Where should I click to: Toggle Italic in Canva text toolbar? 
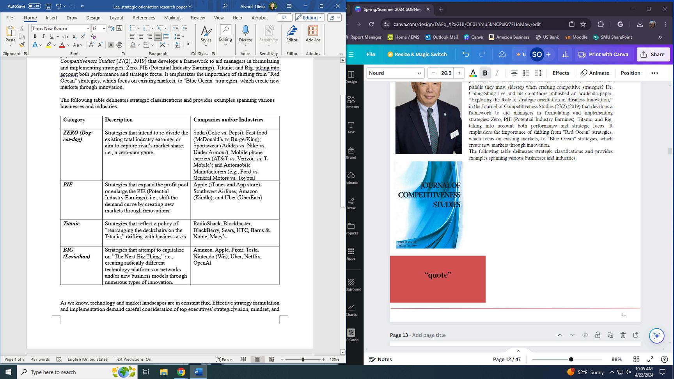pos(497,73)
